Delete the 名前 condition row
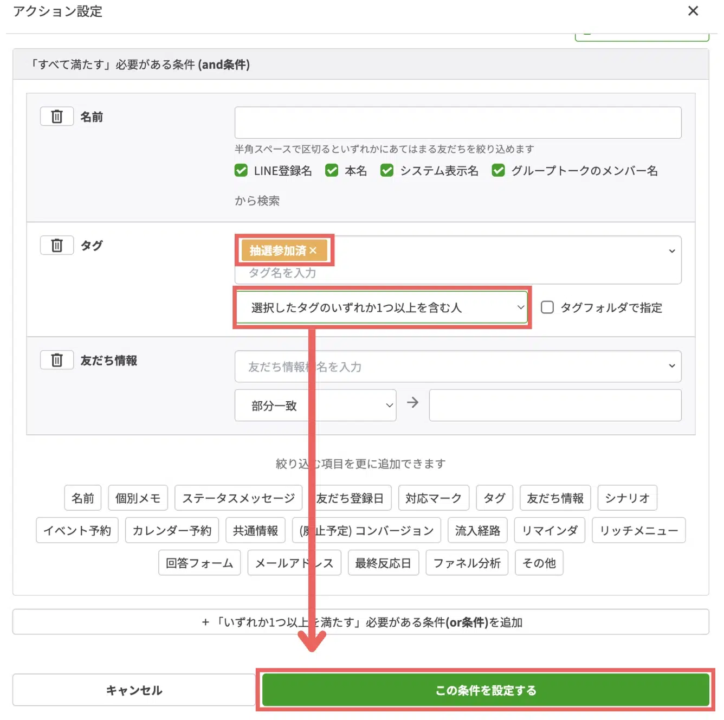This screenshot has height=720, width=724. [x=57, y=117]
